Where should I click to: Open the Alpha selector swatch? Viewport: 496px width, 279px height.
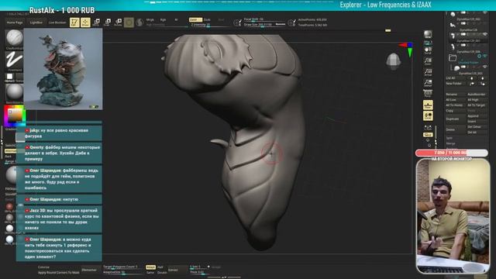(x=10, y=77)
